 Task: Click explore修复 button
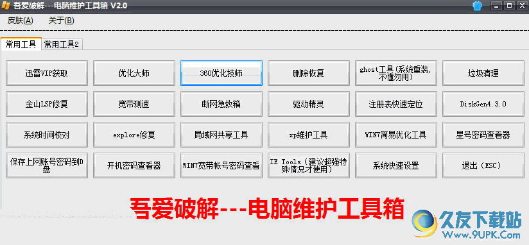pos(134,135)
